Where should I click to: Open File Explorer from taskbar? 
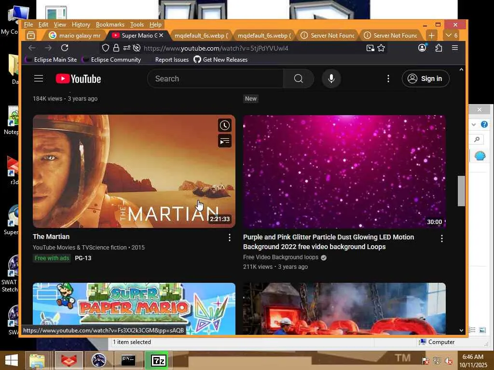[x=37, y=360]
